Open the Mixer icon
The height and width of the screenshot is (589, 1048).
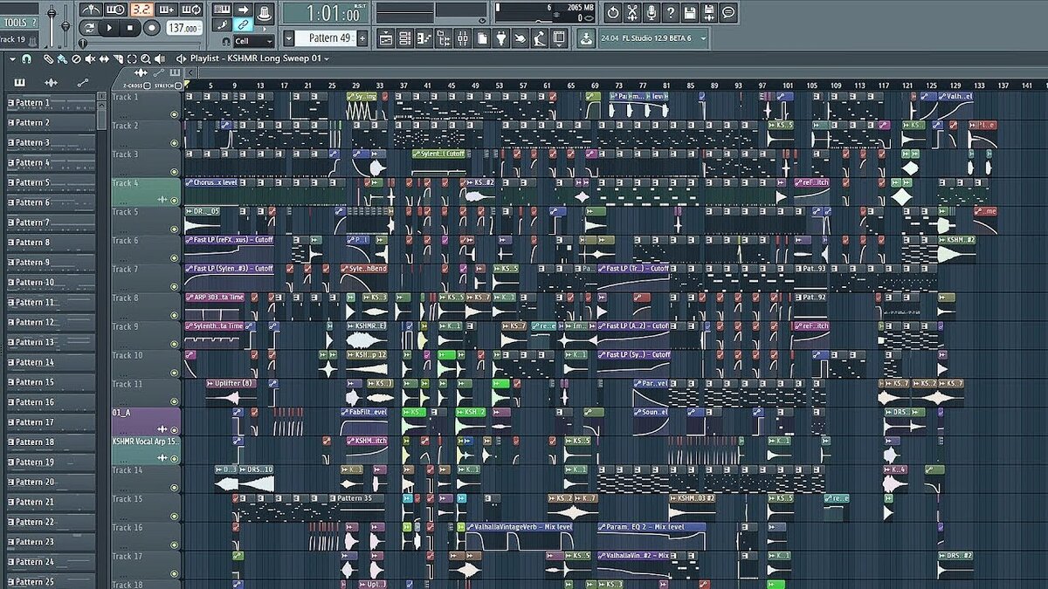click(463, 38)
